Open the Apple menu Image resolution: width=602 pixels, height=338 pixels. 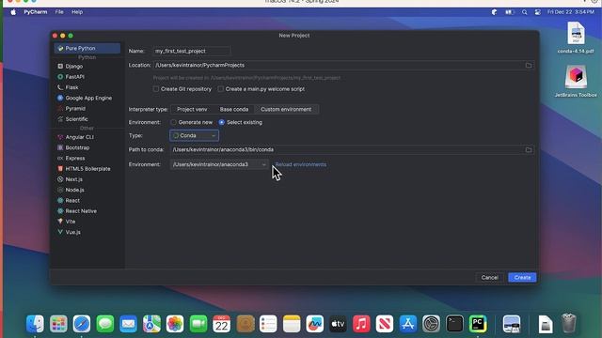click(13, 12)
